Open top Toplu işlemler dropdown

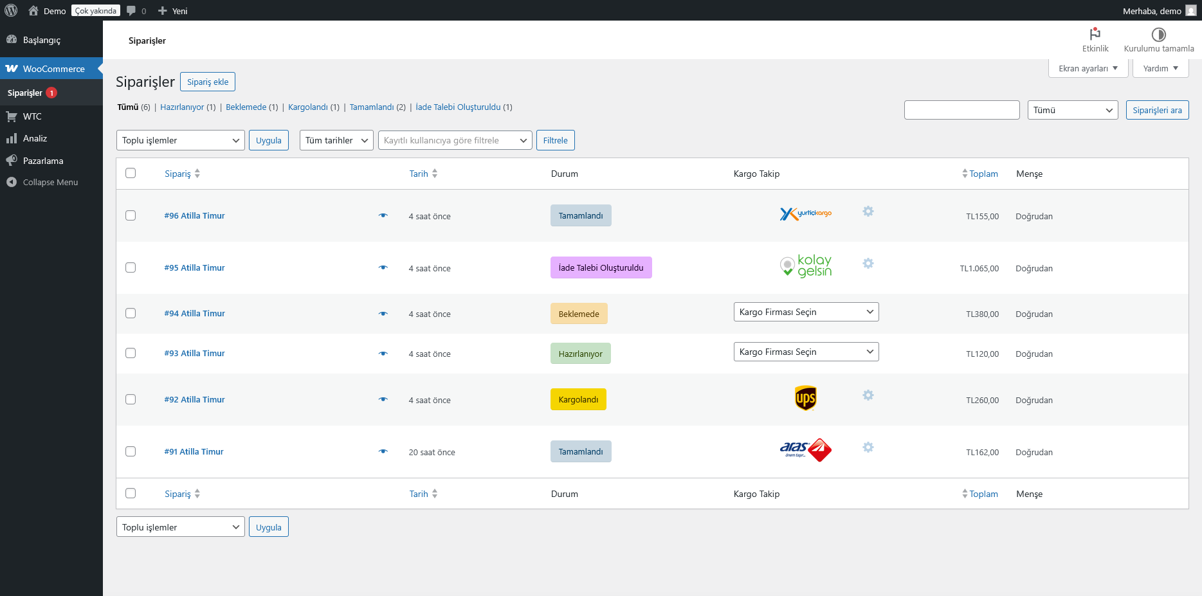(181, 140)
